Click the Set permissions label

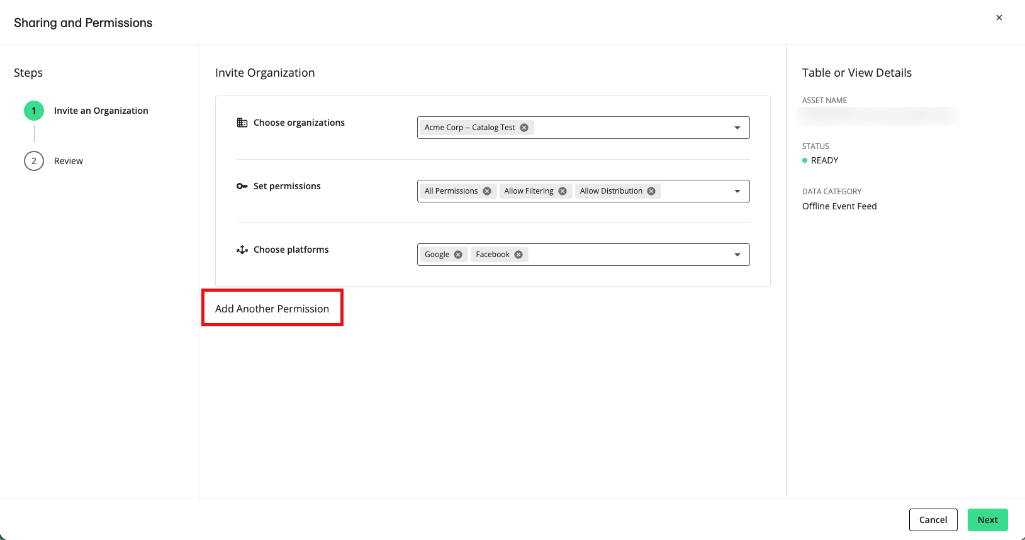(287, 186)
